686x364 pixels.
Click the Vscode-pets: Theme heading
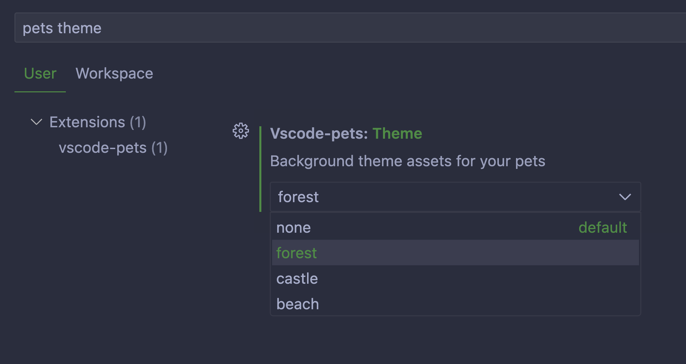(x=346, y=133)
